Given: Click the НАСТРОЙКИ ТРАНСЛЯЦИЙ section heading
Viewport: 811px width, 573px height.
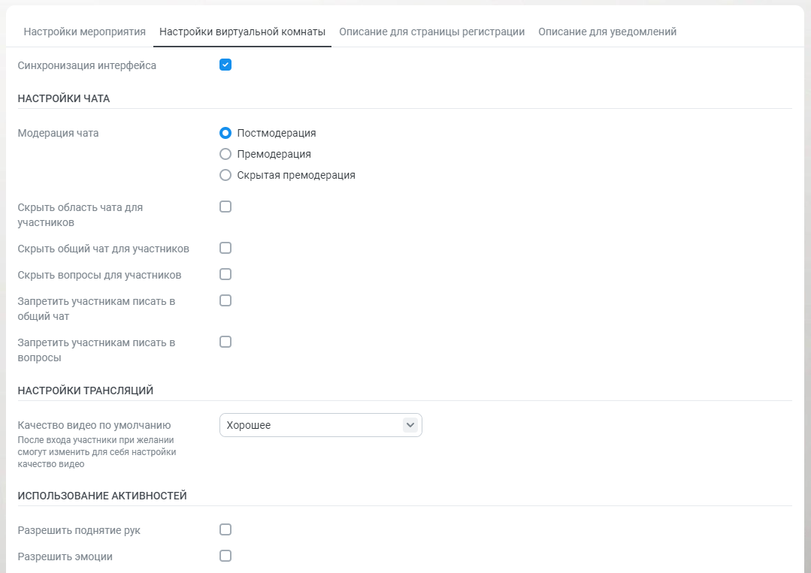Looking at the screenshot, I should pos(86,391).
